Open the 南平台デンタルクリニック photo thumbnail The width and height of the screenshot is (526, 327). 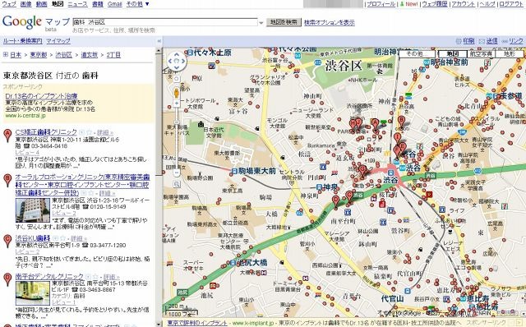click(33, 292)
